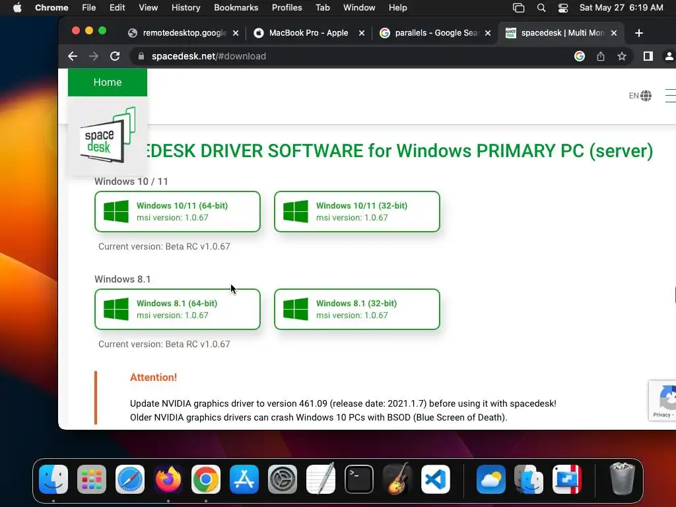This screenshot has width=676, height=507.
Task: Click the share page icon in address bar
Action: [601, 56]
